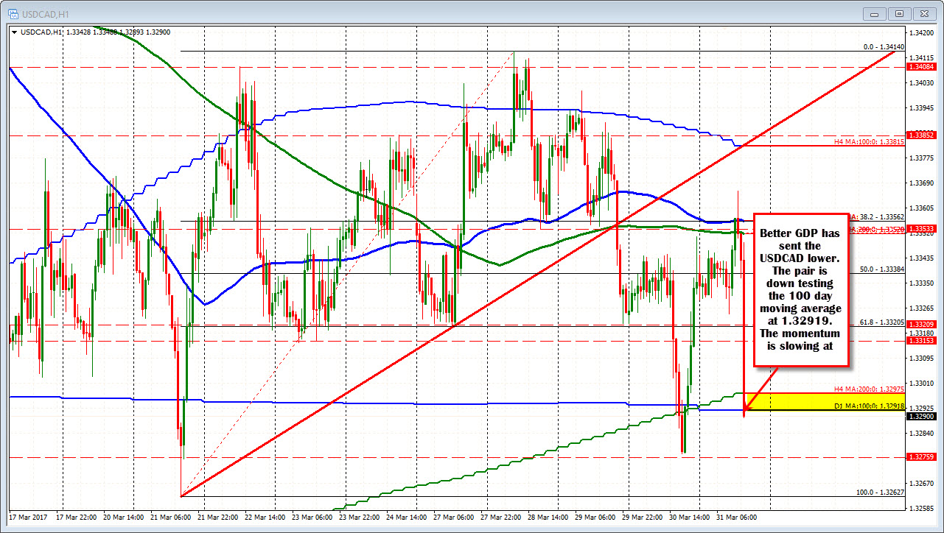Click the red 1.32759 price tag
The height and width of the screenshot is (533, 944).
click(x=922, y=457)
